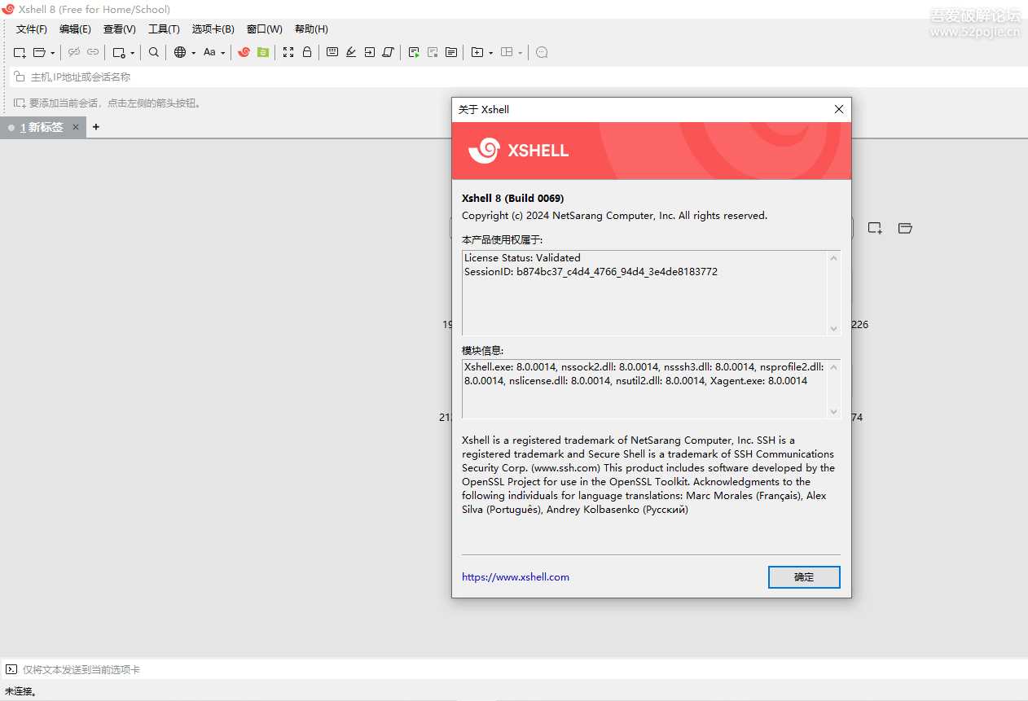Image resolution: width=1028 pixels, height=701 pixels.
Task: Open help using the question mark icon
Action: point(541,52)
